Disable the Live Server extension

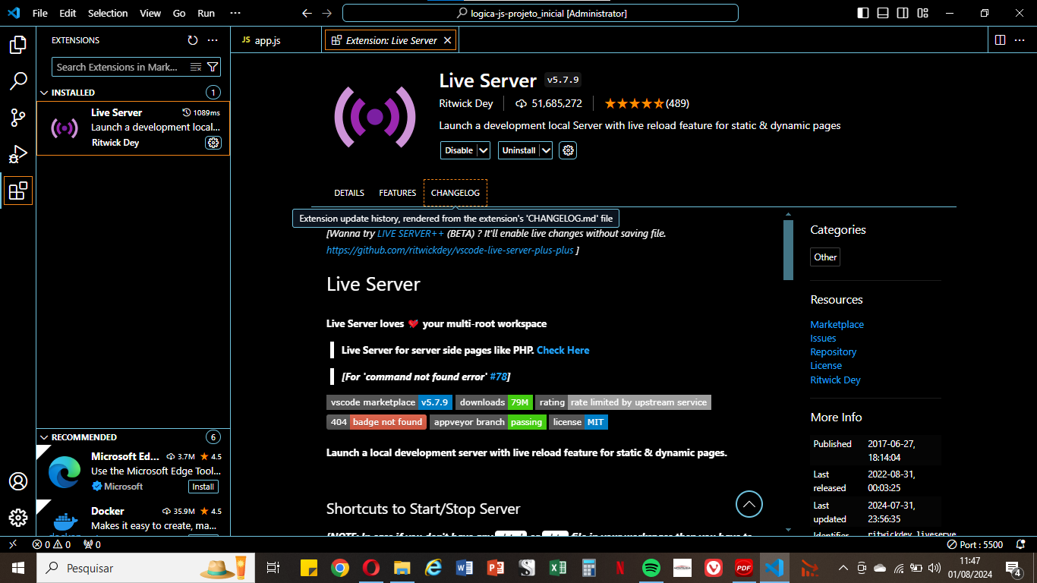459,150
